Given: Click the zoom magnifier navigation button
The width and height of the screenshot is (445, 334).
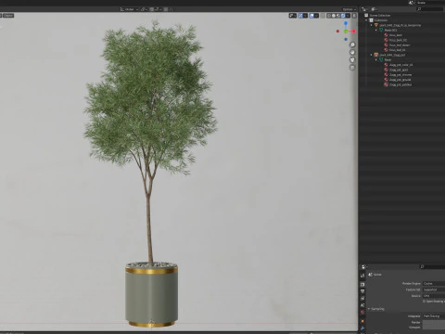Looking at the screenshot, I should click(352, 45).
